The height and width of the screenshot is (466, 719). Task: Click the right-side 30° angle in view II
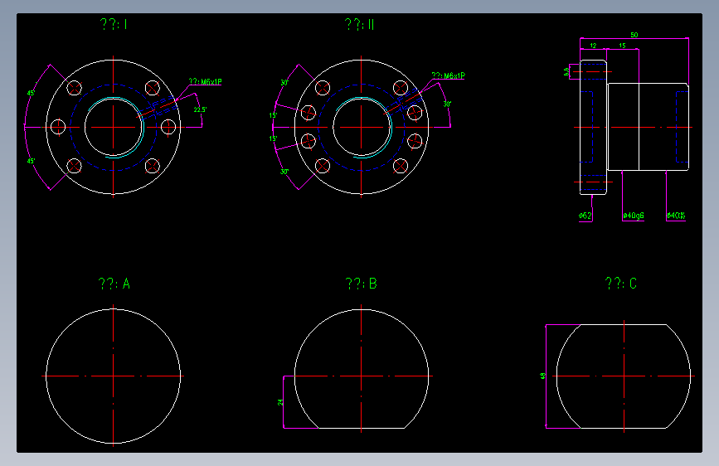pyautogui.click(x=447, y=104)
